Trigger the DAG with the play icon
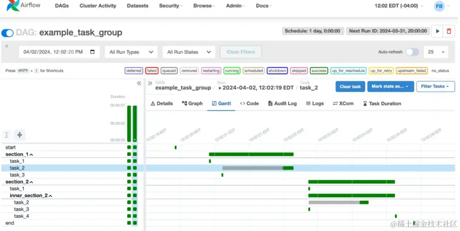The width and height of the screenshot is (460, 231). click(x=437, y=31)
